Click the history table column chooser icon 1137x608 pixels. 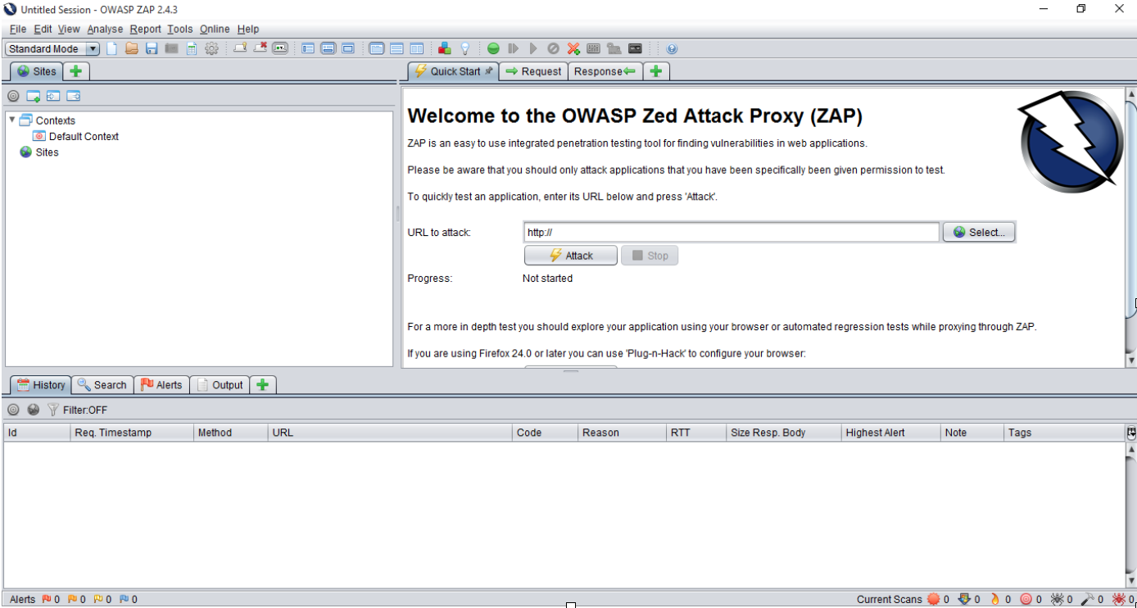coord(1131,433)
